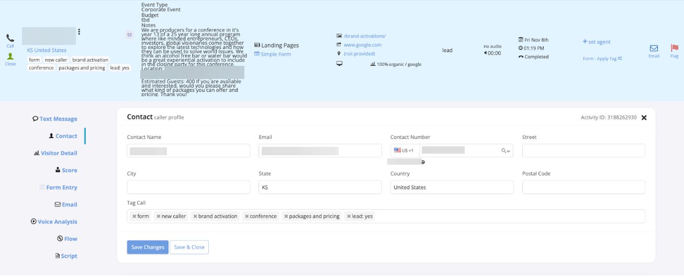Click the State field containing KS
The width and height of the screenshot is (684, 277).
click(320, 187)
